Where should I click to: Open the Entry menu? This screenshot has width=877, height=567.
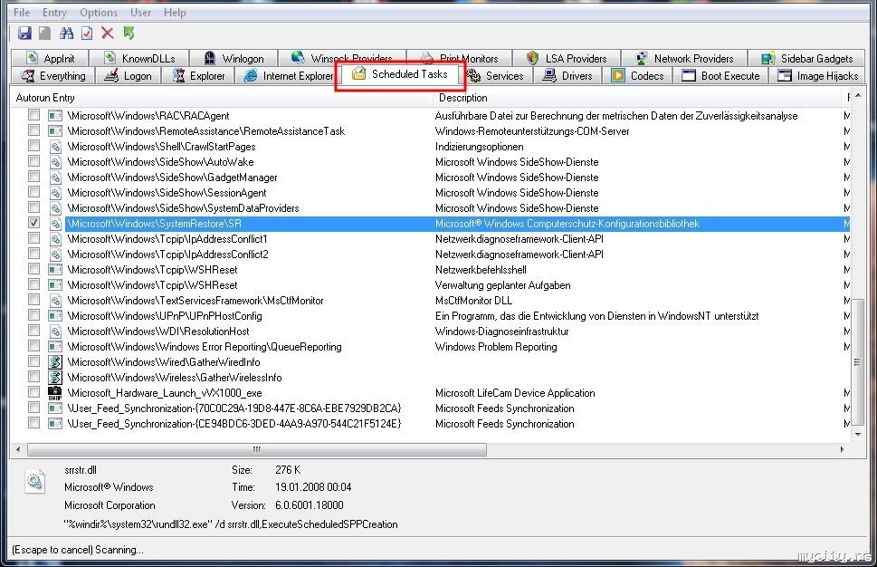click(x=54, y=12)
